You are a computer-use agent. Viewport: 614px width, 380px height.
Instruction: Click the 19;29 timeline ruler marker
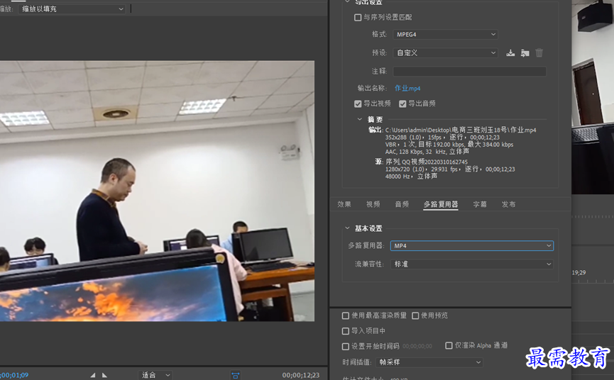(579, 272)
